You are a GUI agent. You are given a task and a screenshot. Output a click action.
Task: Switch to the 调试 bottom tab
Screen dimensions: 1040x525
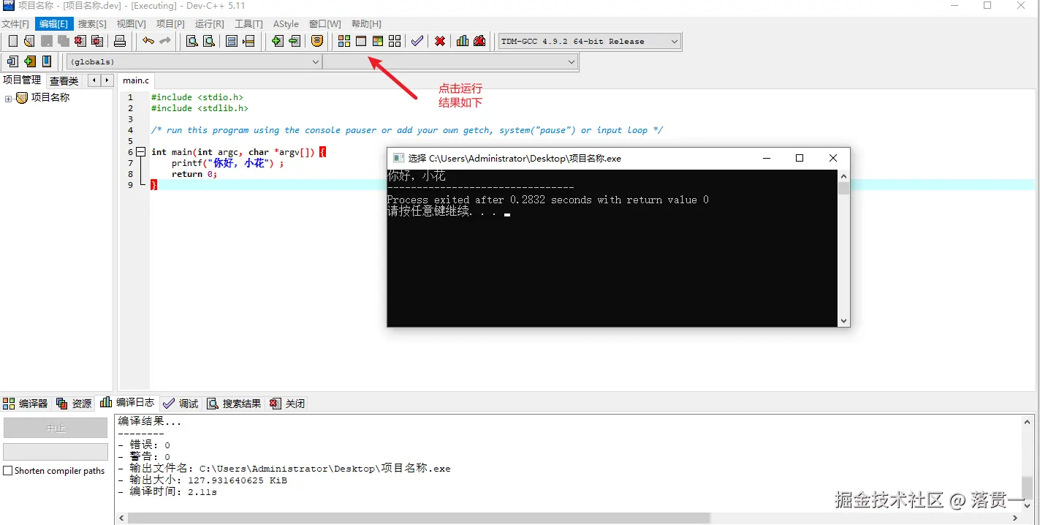[181, 404]
